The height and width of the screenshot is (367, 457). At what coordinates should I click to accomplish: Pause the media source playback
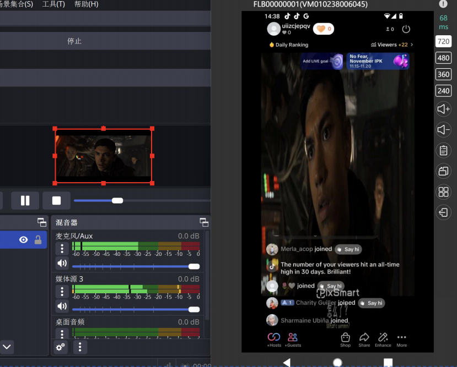click(x=25, y=200)
